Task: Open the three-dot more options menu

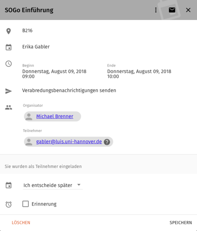Action: tap(155, 10)
